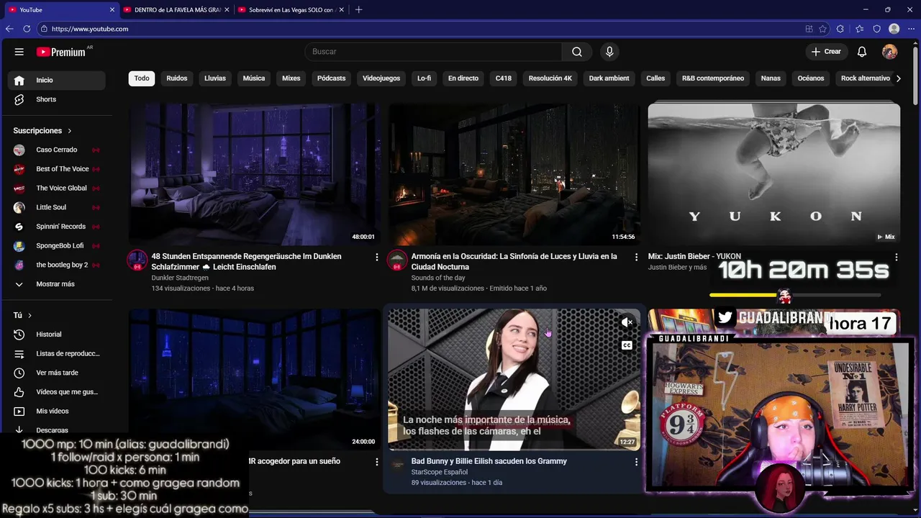
Task: Click the search magnifier button
Action: [577, 52]
